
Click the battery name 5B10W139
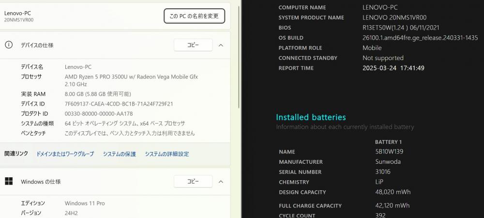[389, 152]
